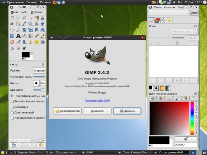This screenshot has height=155, width=207.
Task: Click the Лицензия button
Action: point(97,111)
